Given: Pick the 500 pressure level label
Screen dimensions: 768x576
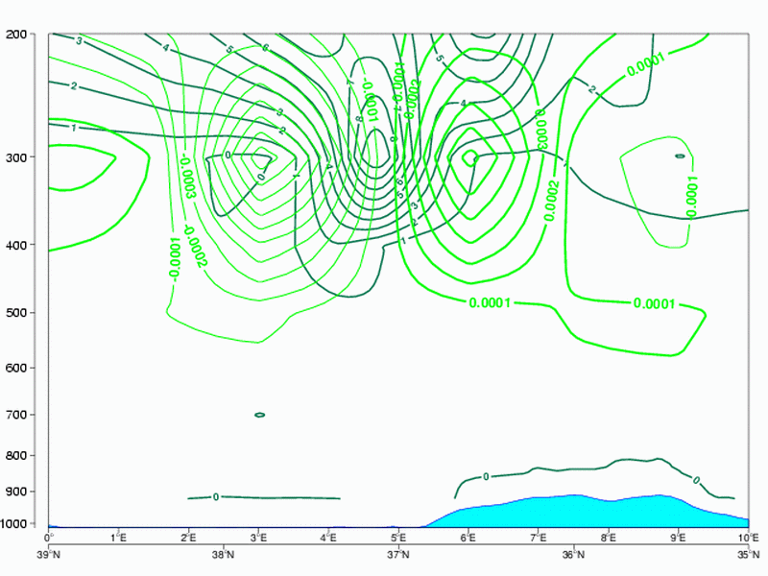Looking at the screenshot, I should click(19, 313).
